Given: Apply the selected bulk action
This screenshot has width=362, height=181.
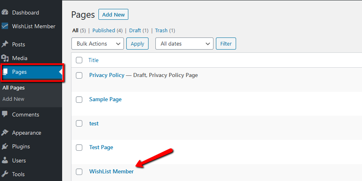Looking at the screenshot, I should pyautogui.click(x=137, y=44).
